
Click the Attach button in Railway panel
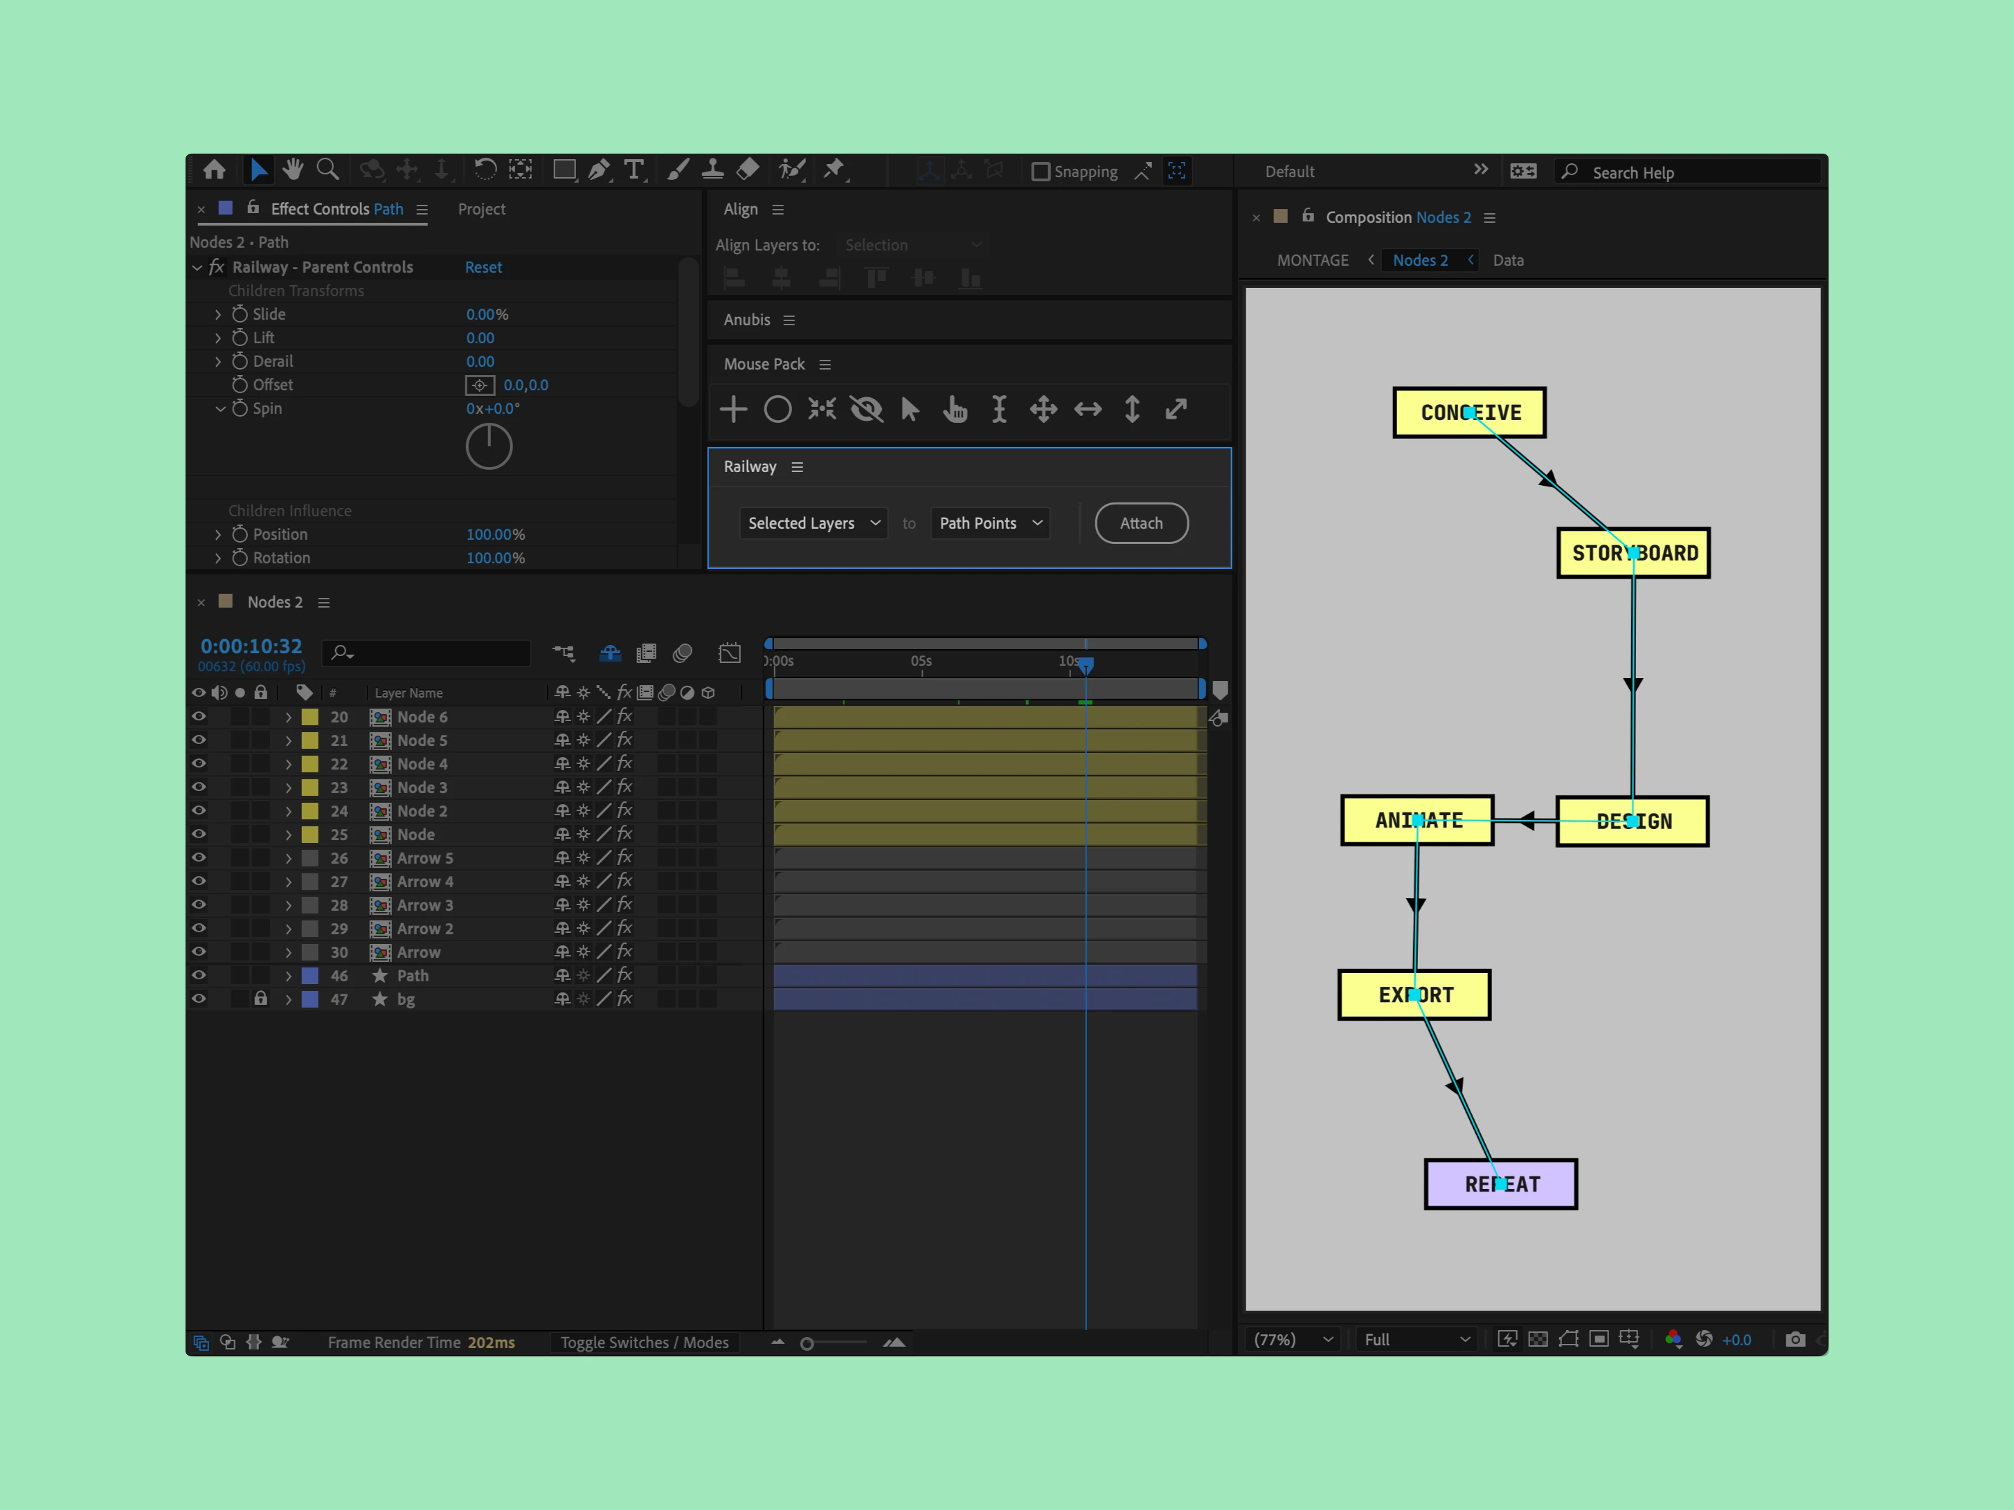click(1141, 522)
